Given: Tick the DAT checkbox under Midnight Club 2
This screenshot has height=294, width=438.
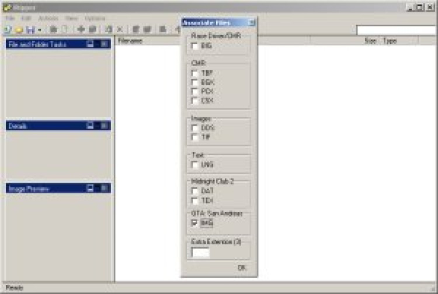Looking at the screenshot, I should [x=195, y=191].
